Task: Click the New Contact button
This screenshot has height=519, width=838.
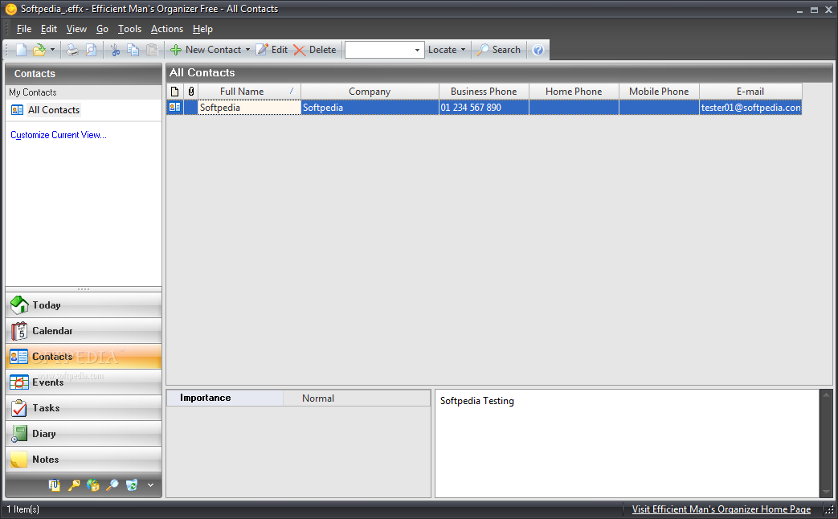Action: tap(206, 50)
